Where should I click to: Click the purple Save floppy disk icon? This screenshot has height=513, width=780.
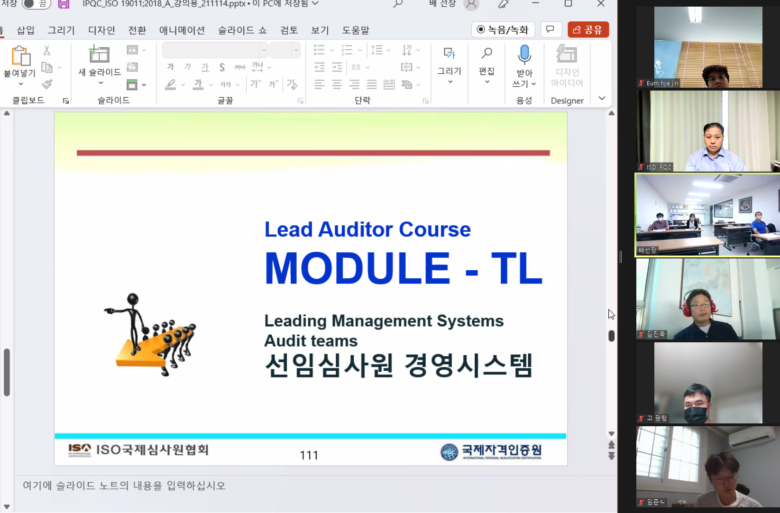click(64, 4)
